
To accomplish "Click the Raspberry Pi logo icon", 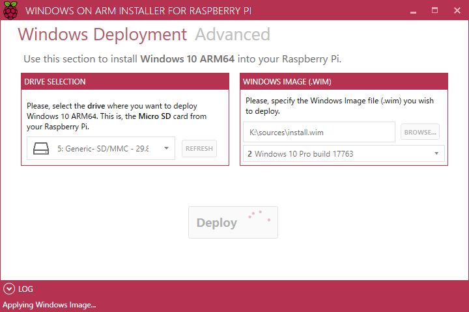I will pyautogui.click(x=10, y=10).
